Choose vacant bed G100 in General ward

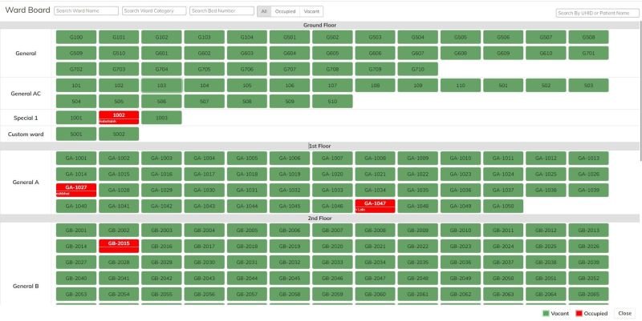click(76, 38)
